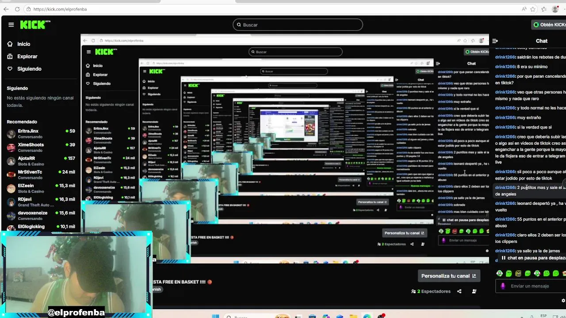Go to Inicio in sidebar
The width and height of the screenshot is (566, 318).
(24, 44)
